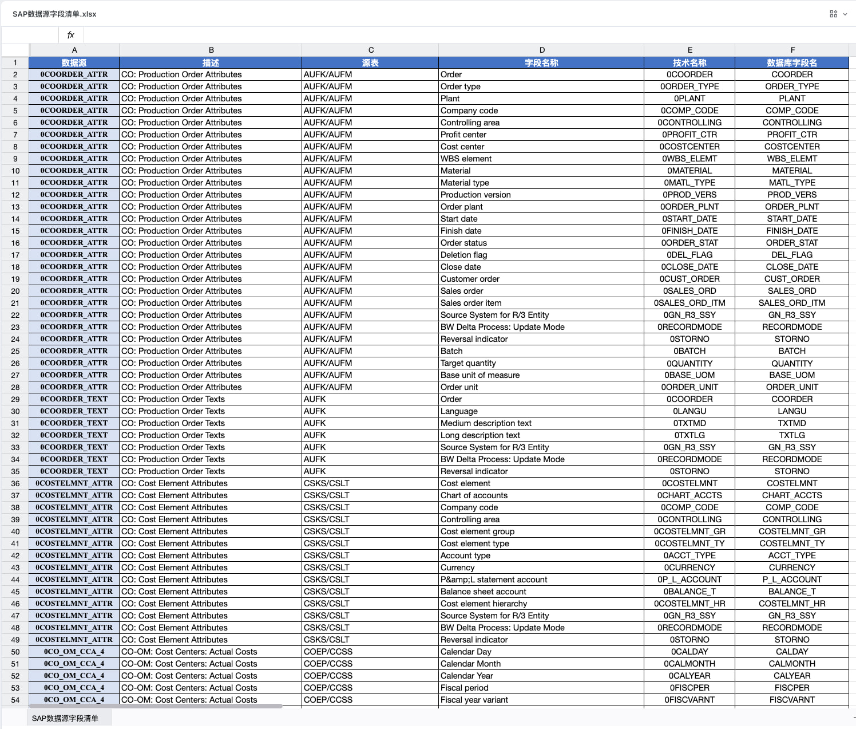Click the 字段名称 header cell
856x729 pixels.
point(541,62)
